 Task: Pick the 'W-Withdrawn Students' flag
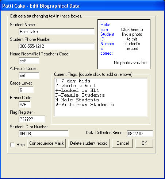coord(84,105)
